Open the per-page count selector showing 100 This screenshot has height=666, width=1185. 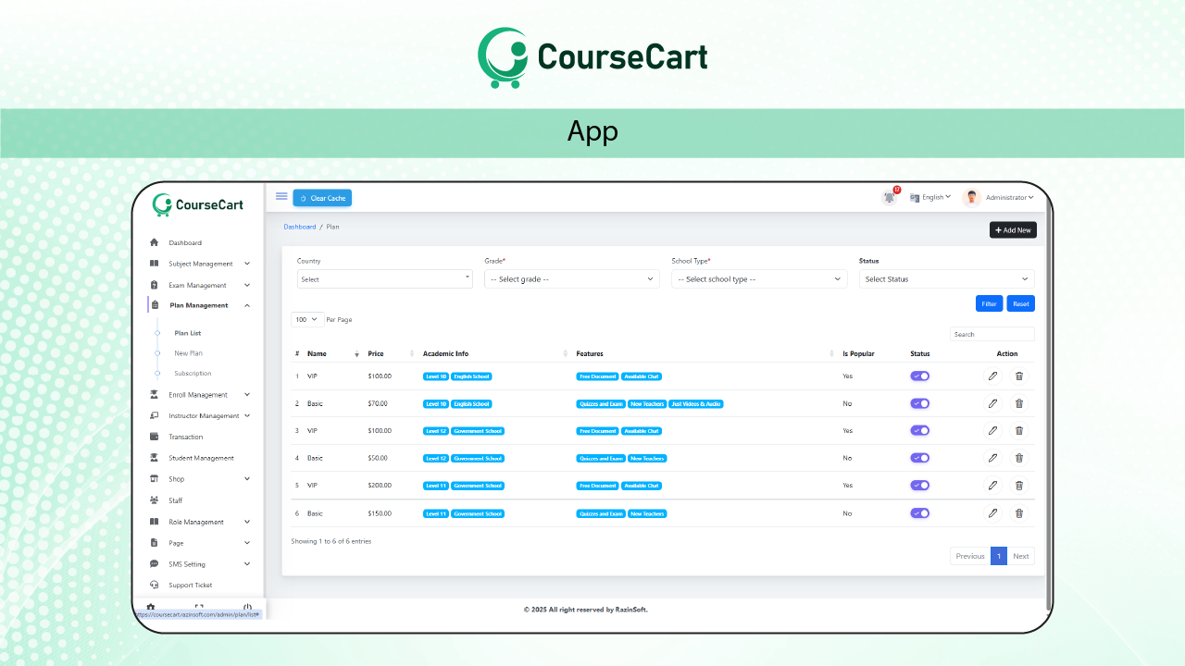click(306, 319)
